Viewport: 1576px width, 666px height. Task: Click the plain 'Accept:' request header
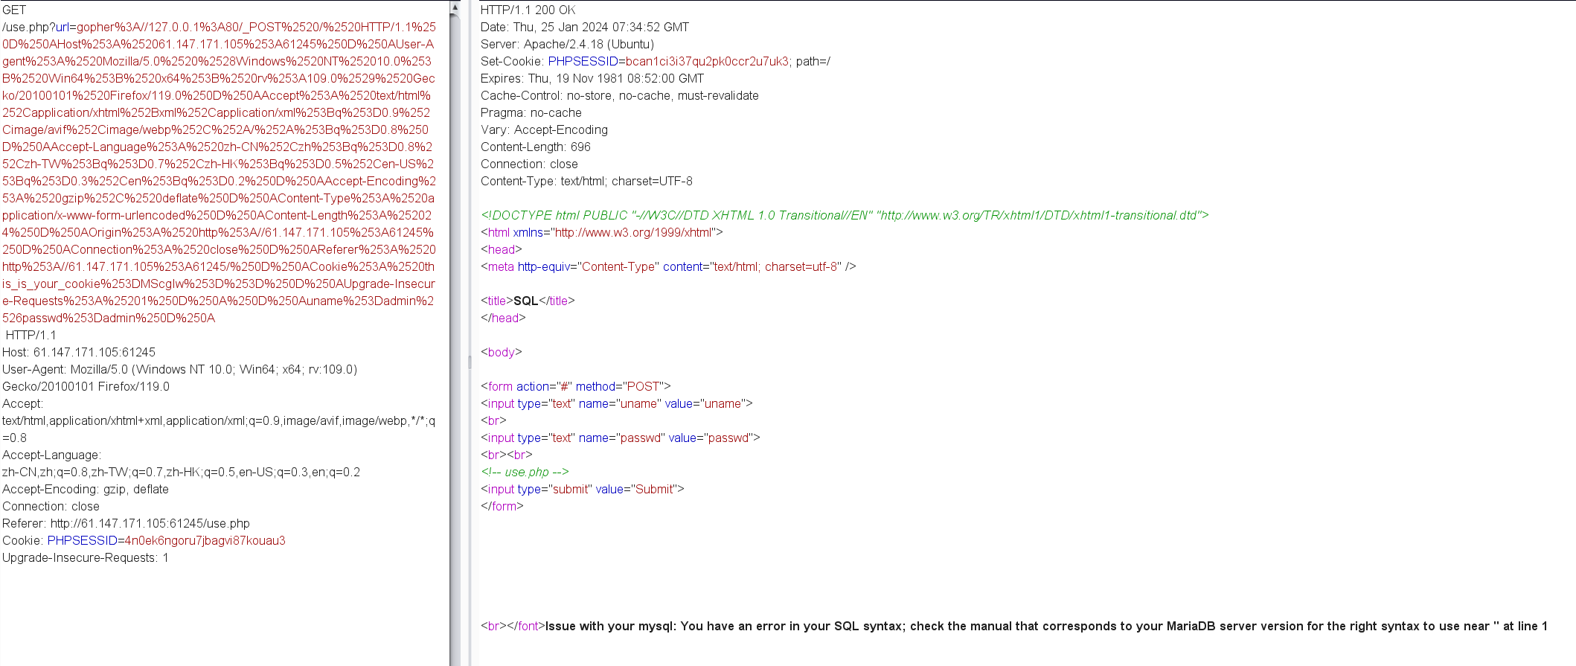(23, 403)
